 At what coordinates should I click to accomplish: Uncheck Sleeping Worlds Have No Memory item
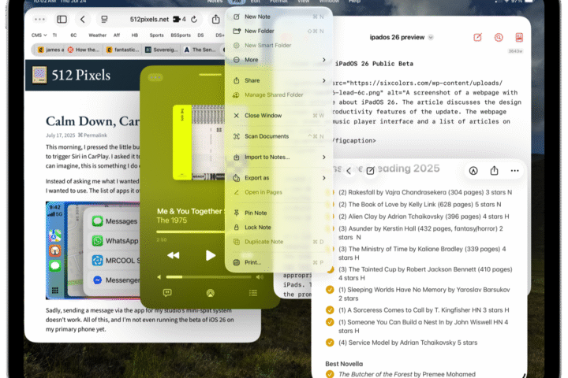pyautogui.click(x=330, y=290)
